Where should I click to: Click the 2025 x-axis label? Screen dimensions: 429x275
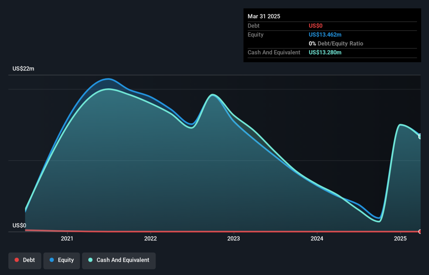[x=400, y=239]
